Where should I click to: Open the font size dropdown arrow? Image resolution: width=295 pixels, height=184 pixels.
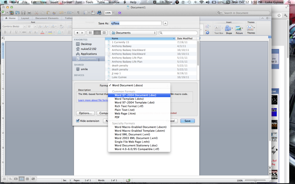pyautogui.click(x=35, y=26)
